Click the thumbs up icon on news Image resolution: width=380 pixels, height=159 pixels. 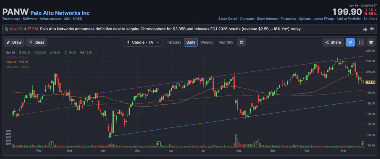(x=365, y=29)
